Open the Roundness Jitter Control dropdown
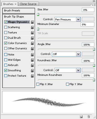 click(x=67, y=70)
